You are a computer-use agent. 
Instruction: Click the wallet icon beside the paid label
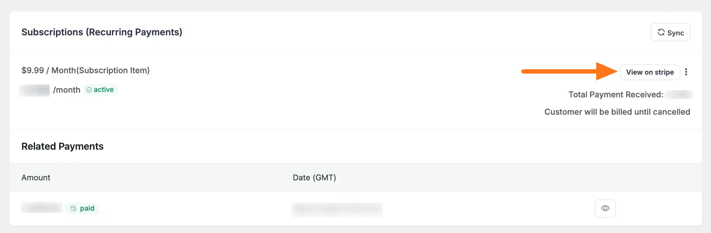[73, 208]
